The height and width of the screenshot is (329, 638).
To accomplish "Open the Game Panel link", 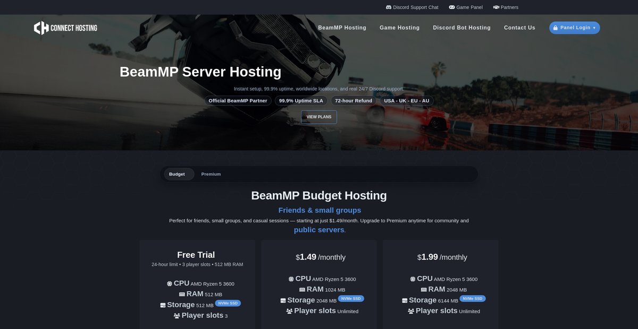I will (x=466, y=7).
